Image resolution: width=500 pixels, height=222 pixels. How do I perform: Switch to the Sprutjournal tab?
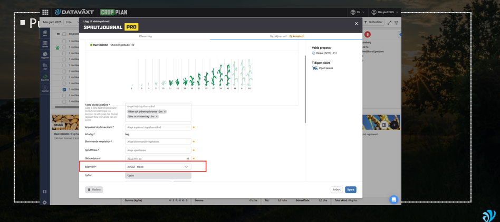pos(278,36)
